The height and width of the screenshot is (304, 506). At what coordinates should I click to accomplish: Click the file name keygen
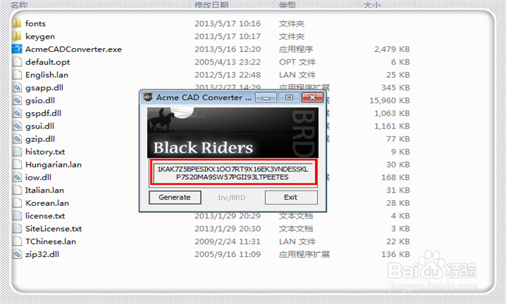(x=40, y=37)
